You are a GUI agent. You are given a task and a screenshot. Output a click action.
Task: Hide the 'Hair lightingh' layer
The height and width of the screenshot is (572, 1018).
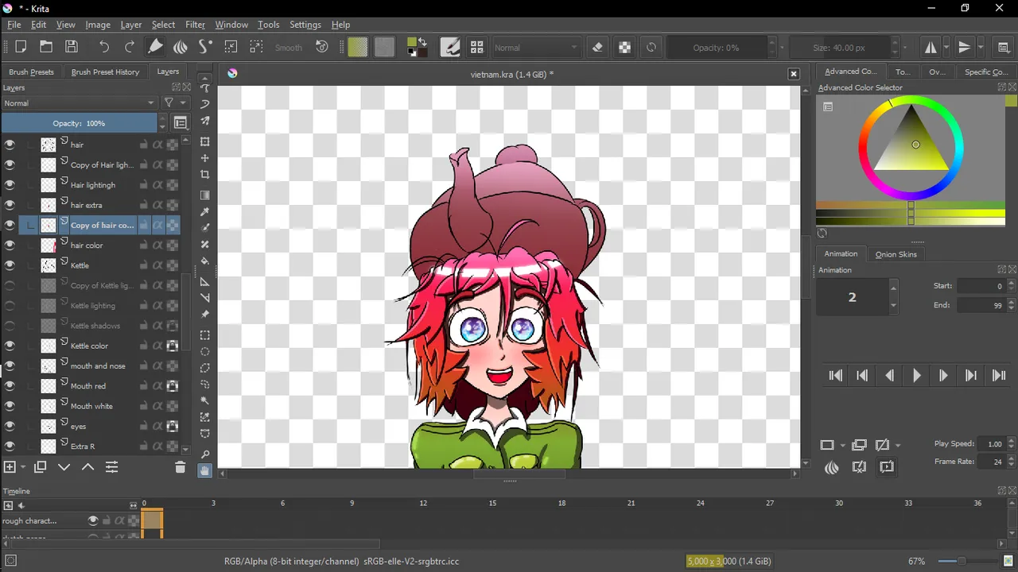pyautogui.click(x=10, y=185)
